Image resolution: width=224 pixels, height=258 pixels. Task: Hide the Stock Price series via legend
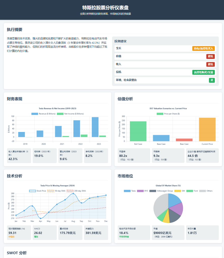point(38,191)
